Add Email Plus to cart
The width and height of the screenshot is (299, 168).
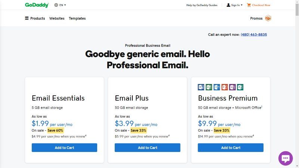pyautogui.click(x=148, y=147)
